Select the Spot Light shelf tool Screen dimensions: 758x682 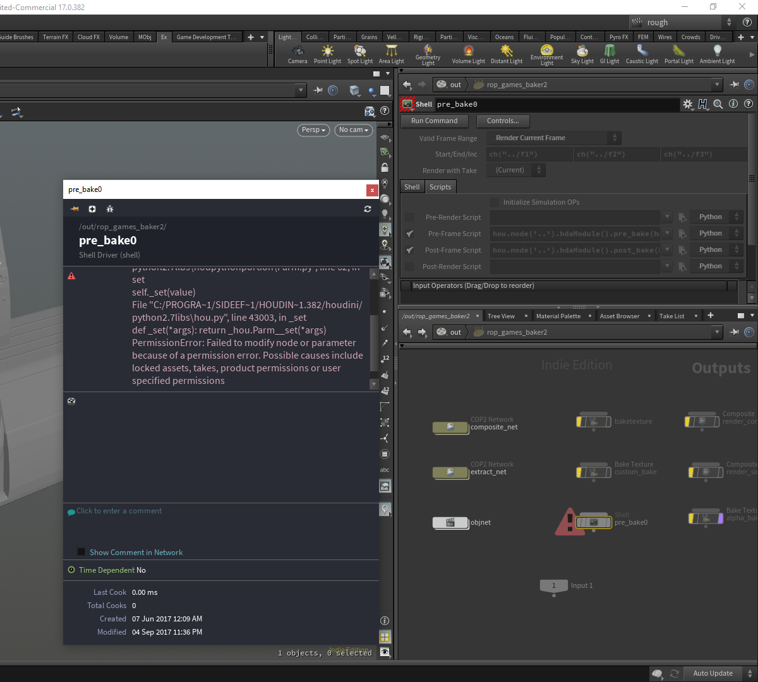click(360, 54)
